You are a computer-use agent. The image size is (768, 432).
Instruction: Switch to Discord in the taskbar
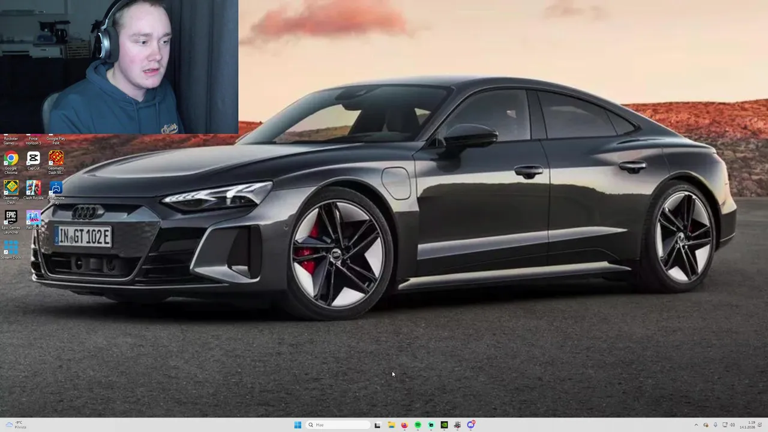tap(471, 425)
